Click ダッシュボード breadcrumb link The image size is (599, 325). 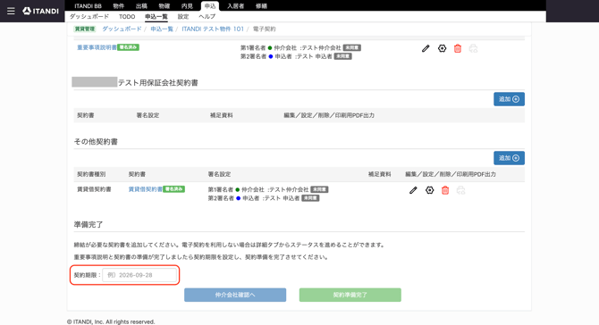pos(122,29)
